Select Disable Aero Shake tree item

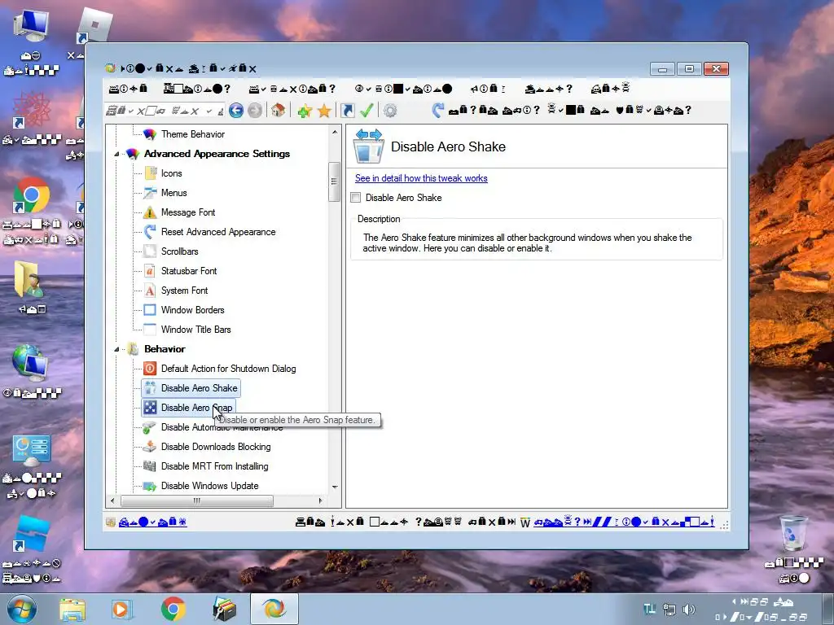199,388
